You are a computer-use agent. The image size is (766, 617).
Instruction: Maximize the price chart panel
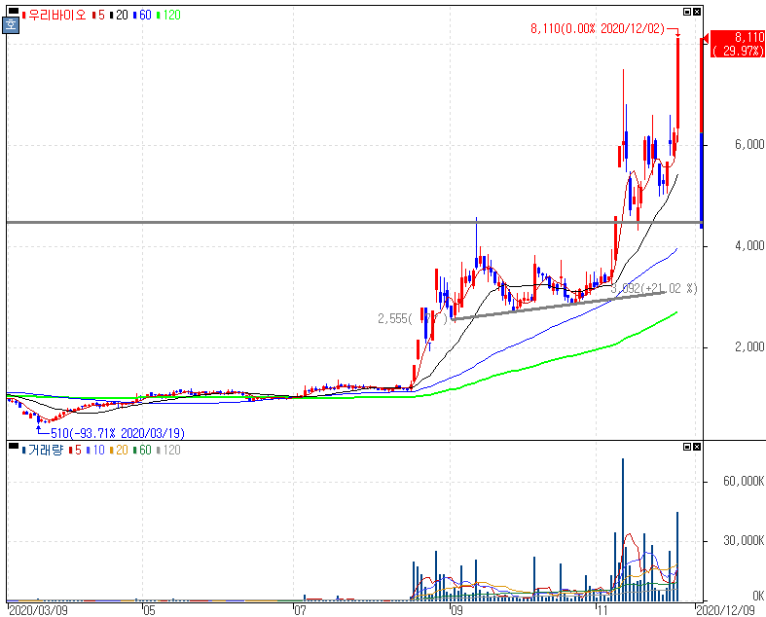687,12
